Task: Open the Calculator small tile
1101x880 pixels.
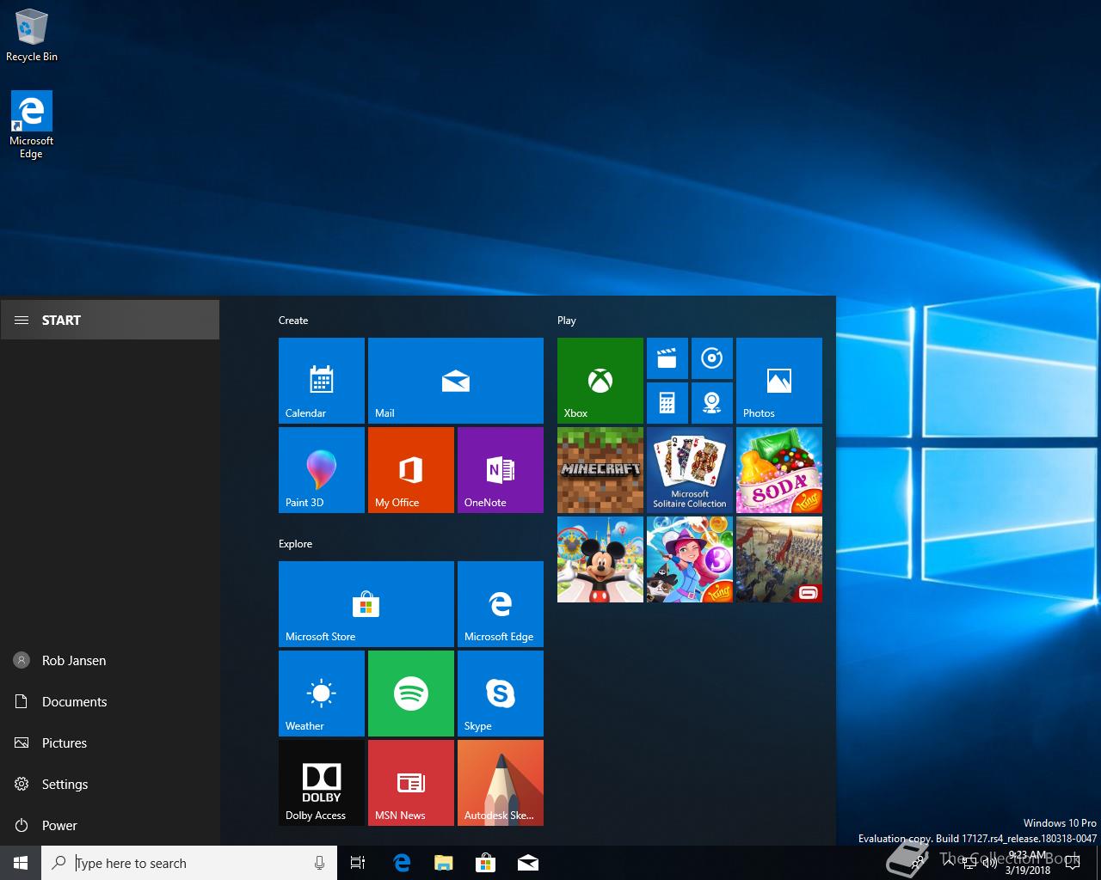Action: click(x=667, y=403)
